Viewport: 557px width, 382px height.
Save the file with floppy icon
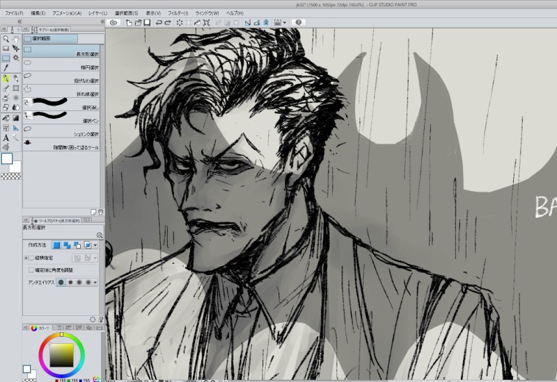point(147,23)
